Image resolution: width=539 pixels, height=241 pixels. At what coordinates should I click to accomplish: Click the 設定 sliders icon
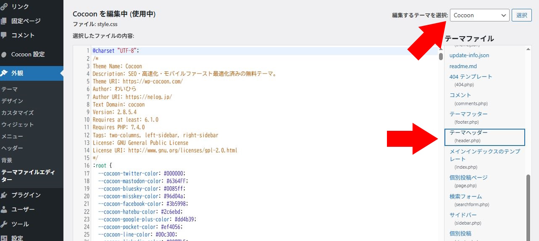coord(4,238)
